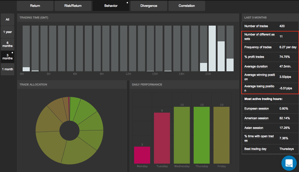Screen dimensions: 299x172
Task: Click the Monday bar in Daily Performance
Action: point(142,155)
